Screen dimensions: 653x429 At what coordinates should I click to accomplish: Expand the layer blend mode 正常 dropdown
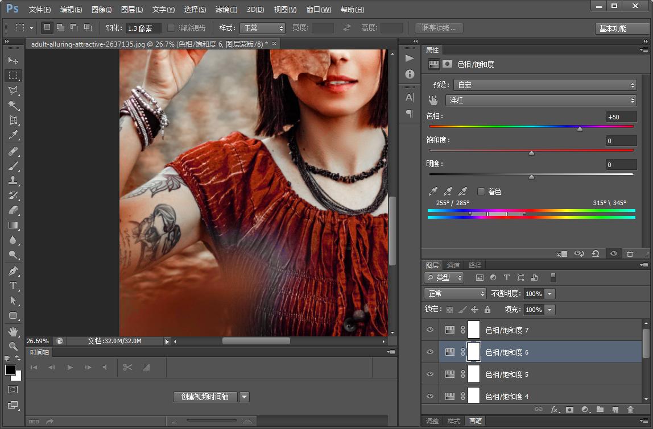pyautogui.click(x=455, y=294)
